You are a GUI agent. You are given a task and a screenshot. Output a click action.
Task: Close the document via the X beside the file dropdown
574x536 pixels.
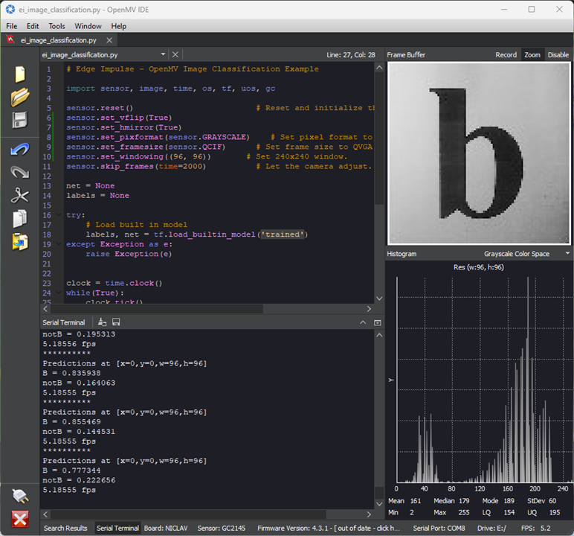pyautogui.click(x=175, y=54)
